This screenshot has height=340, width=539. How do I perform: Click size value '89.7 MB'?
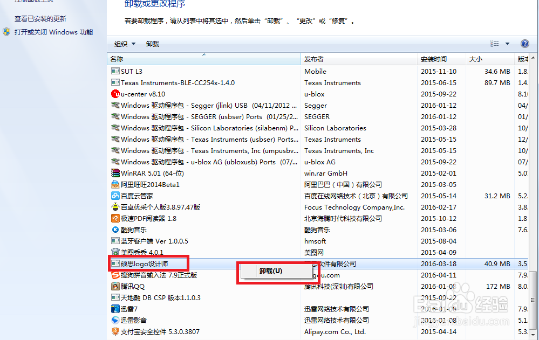[497, 83]
